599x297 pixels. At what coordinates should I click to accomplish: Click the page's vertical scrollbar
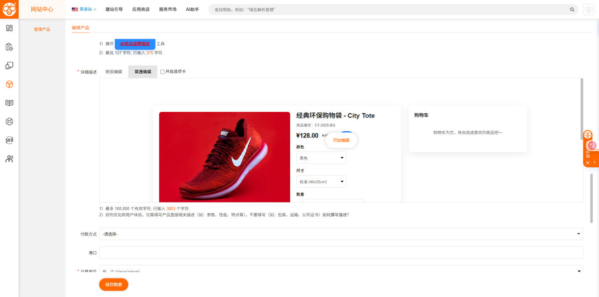pos(591,198)
